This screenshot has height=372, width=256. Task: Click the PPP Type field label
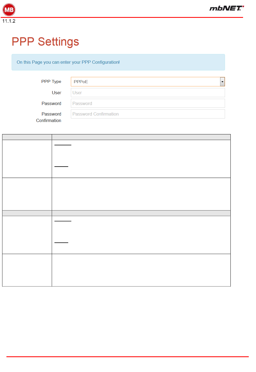point(51,82)
